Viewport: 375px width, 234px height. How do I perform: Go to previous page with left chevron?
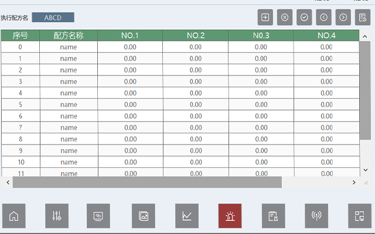click(x=323, y=17)
